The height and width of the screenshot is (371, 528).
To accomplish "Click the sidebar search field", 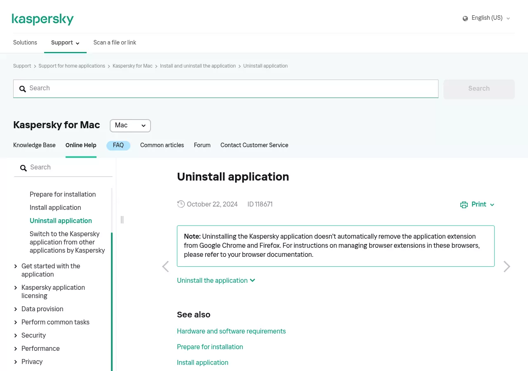I will point(63,167).
